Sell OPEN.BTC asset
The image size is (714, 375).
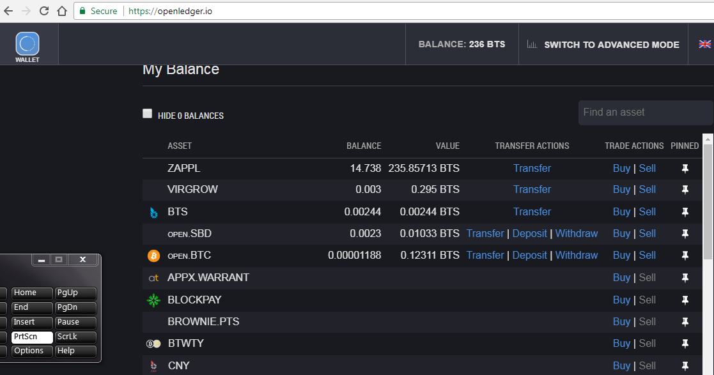[647, 256]
